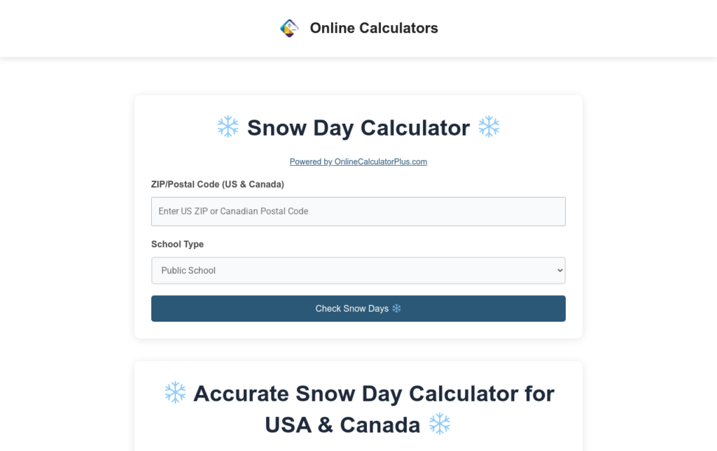Open the Powered by OnlineCalculatorPlus.com link
The height and width of the screenshot is (451, 717).
[x=358, y=161]
